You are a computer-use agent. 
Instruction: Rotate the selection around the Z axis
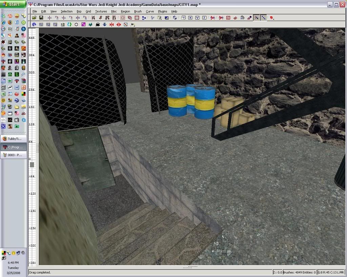(85, 18)
